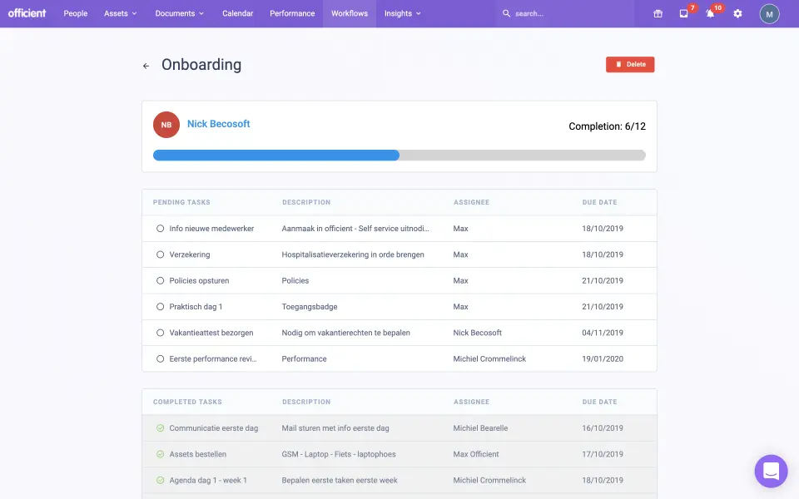Select the Toegangsbadge description cell
Image resolution: width=799 pixels, height=499 pixels.
click(310, 307)
